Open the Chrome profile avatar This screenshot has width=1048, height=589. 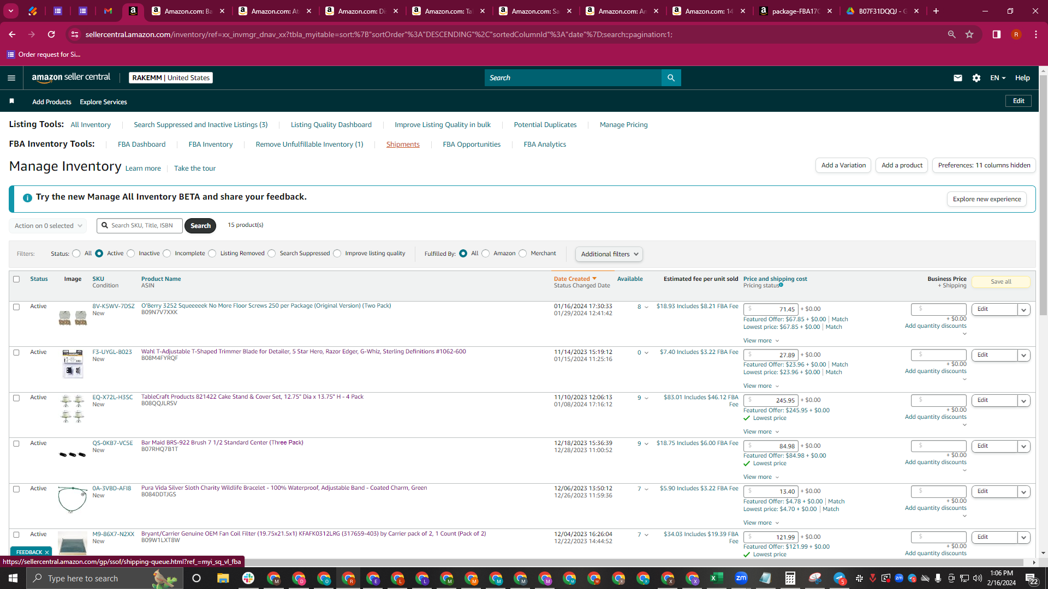pos(1016,34)
